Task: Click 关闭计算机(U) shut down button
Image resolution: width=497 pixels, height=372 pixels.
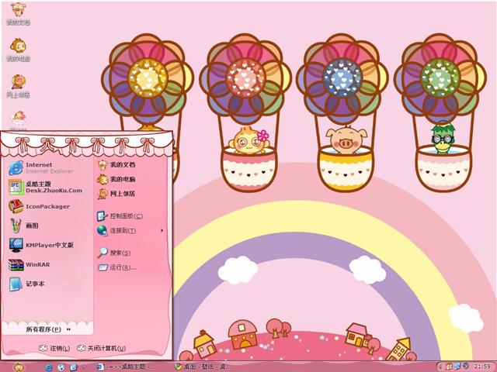Action: [102, 348]
